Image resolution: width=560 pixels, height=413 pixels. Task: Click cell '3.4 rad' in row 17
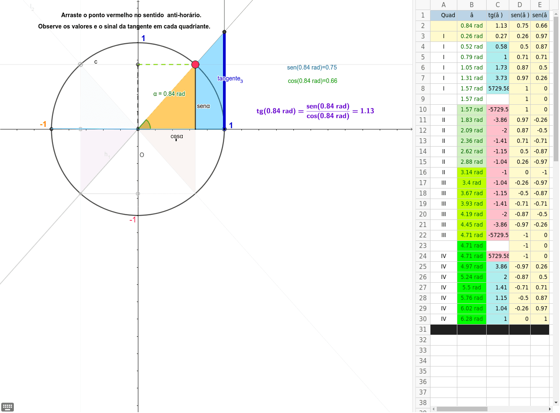[x=472, y=183]
